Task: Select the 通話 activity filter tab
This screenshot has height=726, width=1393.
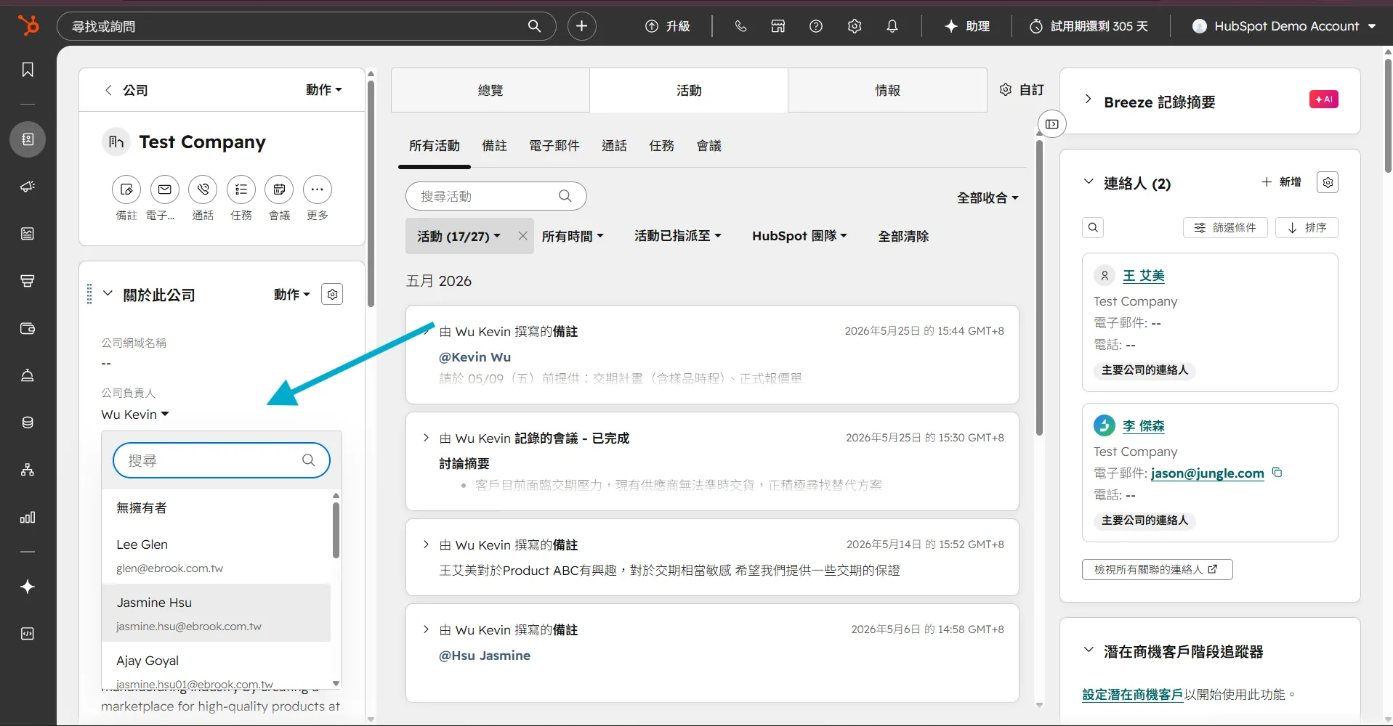Action: [x=614, y=146]
